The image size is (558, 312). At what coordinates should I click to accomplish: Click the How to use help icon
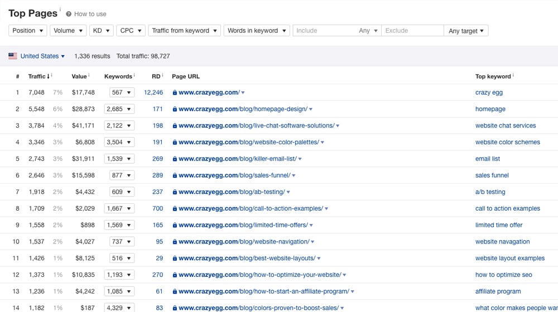pos(69,14)
